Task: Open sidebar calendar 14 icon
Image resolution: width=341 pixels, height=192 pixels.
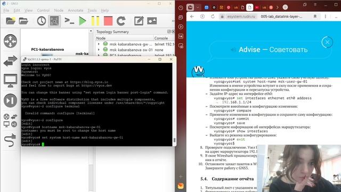Action: pyautogui.click(x=181, y=36)
